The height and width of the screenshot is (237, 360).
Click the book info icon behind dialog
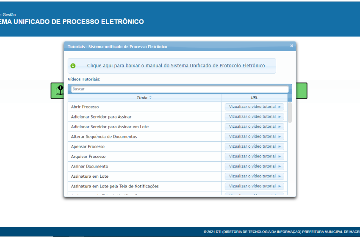pos(59,91)
